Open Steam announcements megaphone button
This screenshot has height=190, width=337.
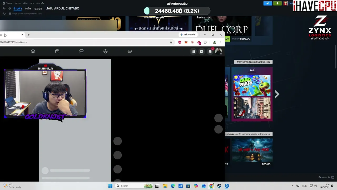267,3
